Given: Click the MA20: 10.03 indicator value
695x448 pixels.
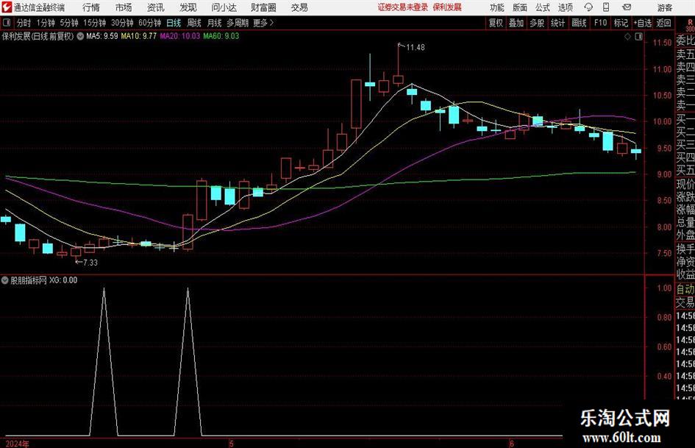Looking at the screenshot, I should pyautogui.click(x=180, y=36).
